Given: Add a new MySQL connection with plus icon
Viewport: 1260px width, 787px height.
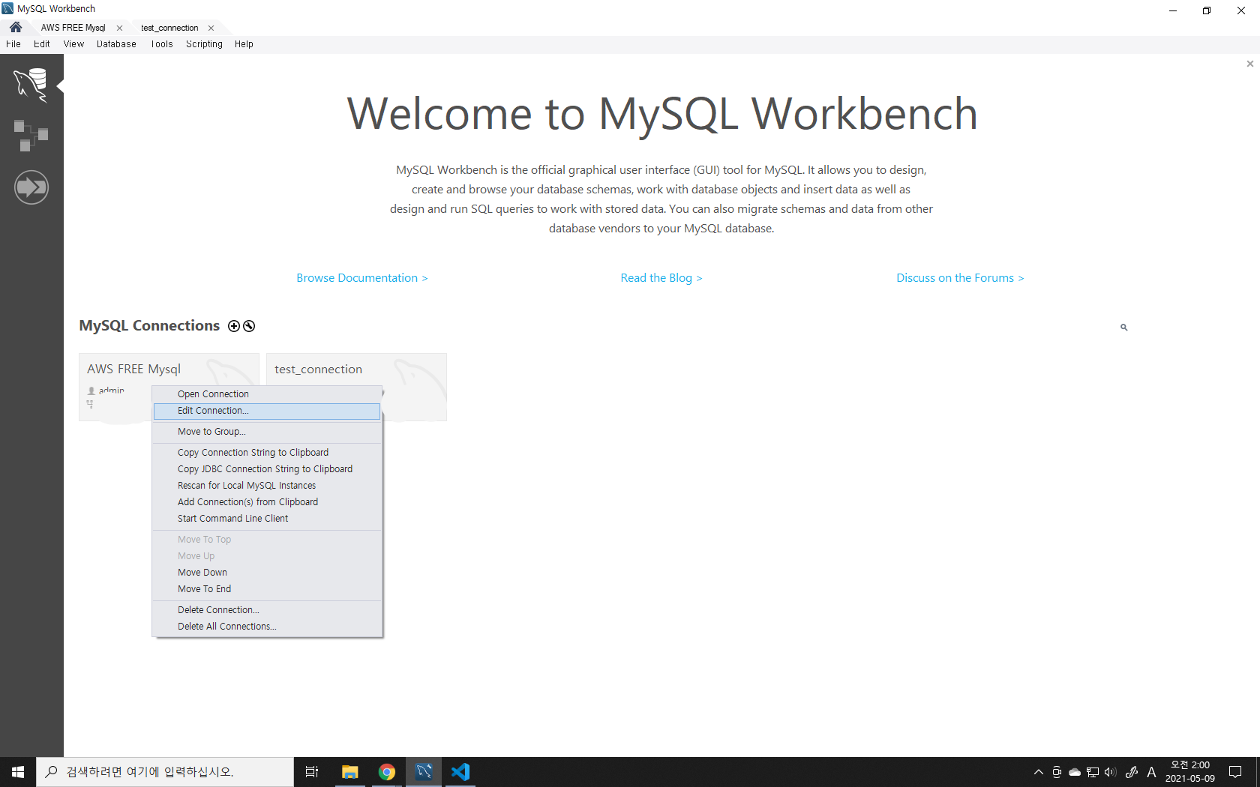Looking at the screenshot, I should pyautogui.click(x=234, y=326).
